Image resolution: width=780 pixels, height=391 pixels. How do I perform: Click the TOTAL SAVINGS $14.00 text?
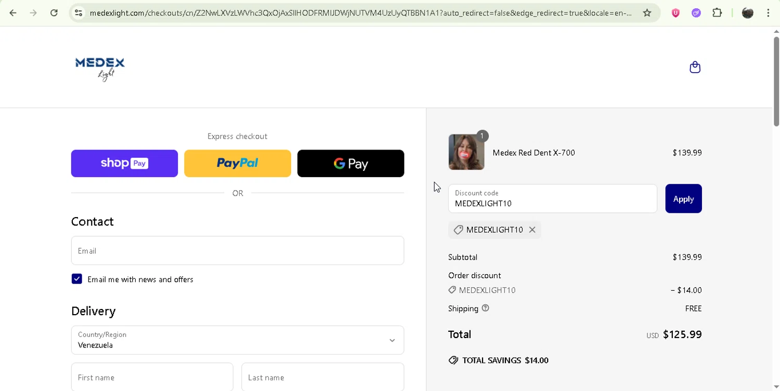(x=505, y=360)
